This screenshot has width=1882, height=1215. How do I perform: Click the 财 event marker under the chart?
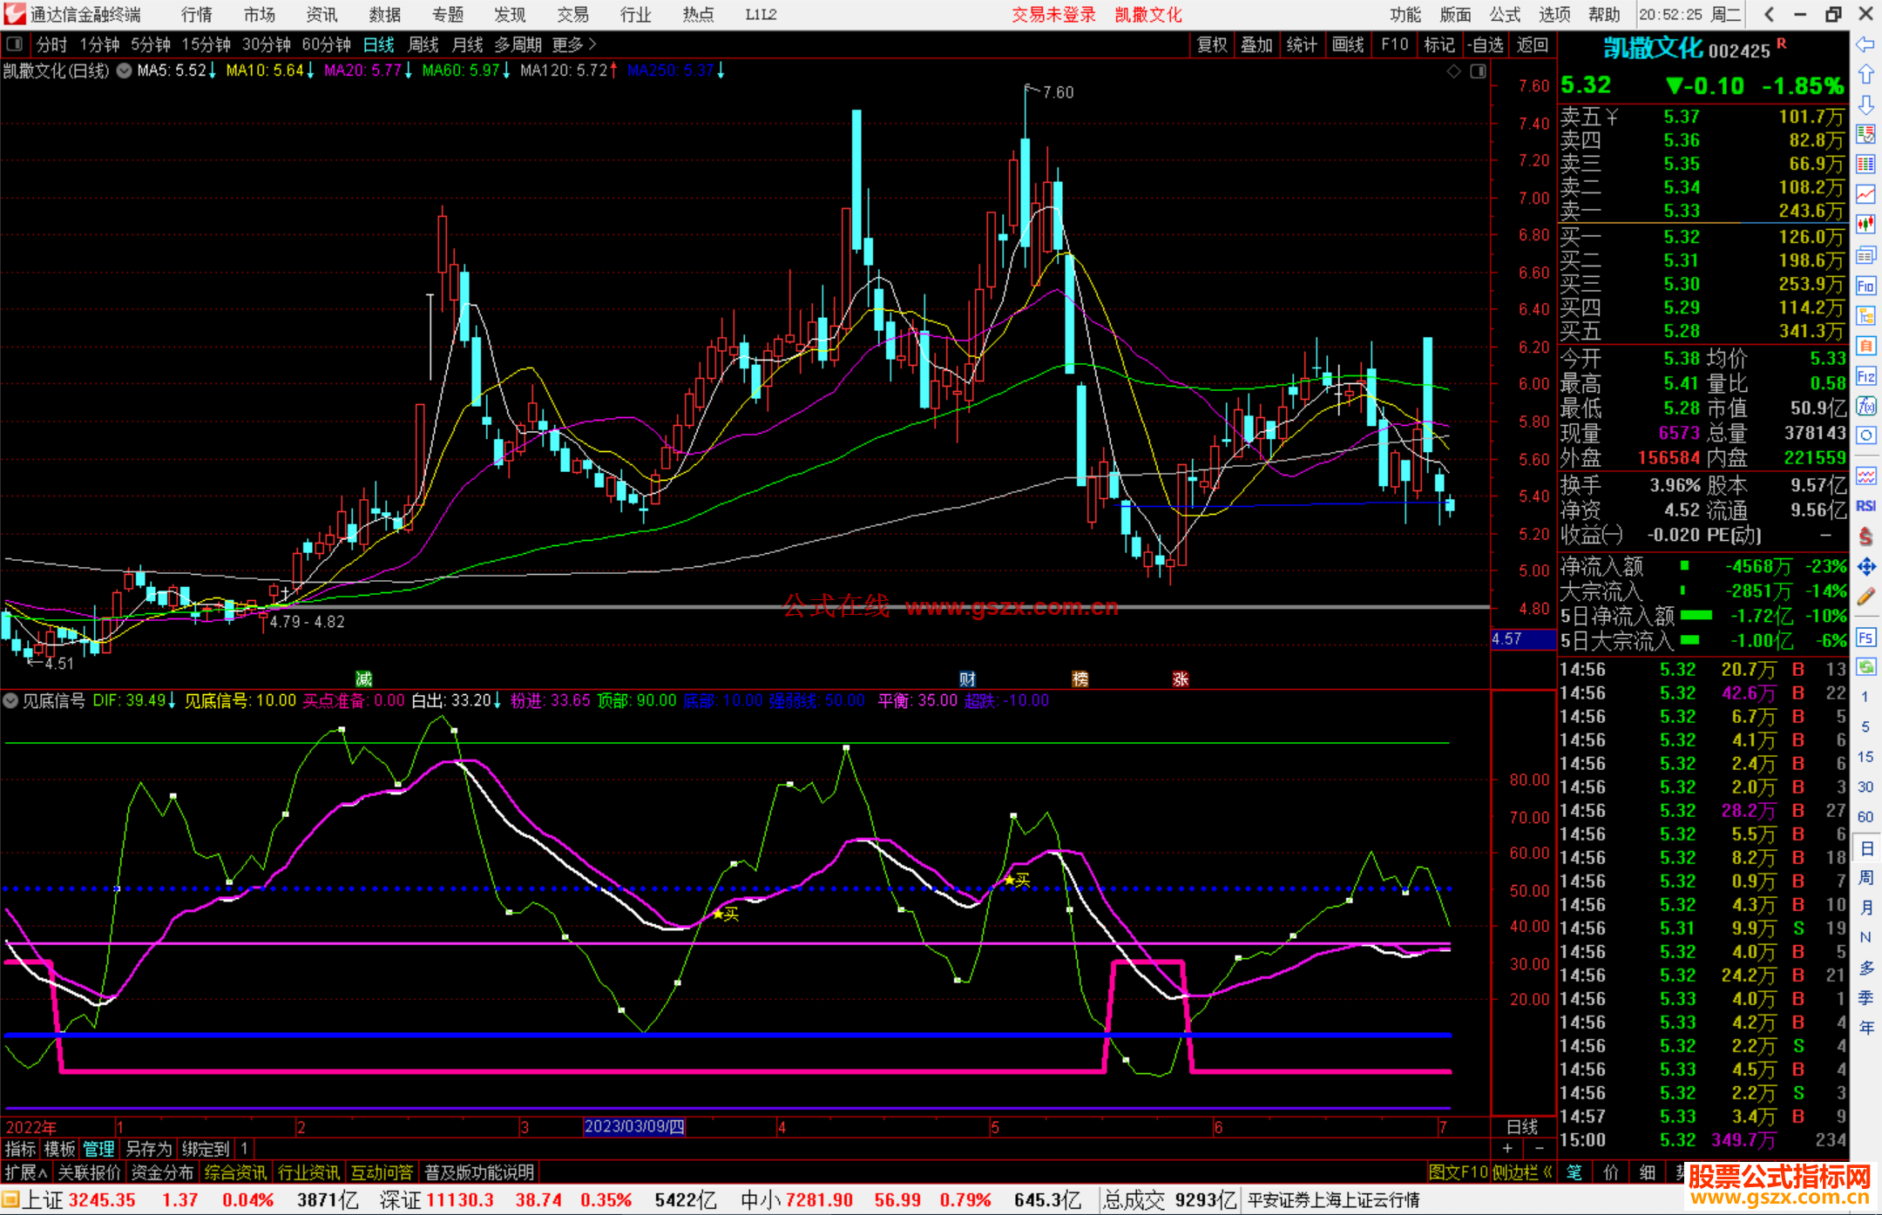[x=967, y=679]
